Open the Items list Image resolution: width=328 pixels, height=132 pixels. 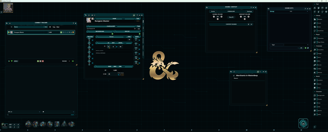click(x=320, y=57)
